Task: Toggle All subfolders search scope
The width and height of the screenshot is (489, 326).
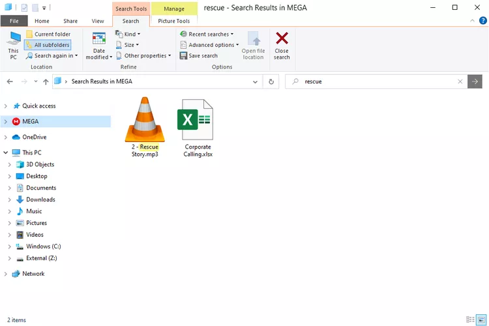Action: tap(48, 45)
